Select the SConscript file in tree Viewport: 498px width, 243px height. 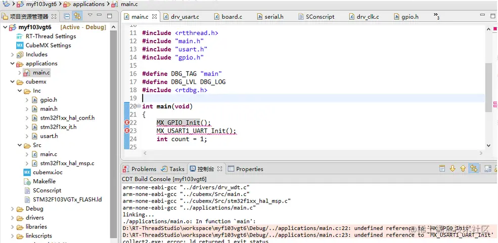(x=47, y=190)
